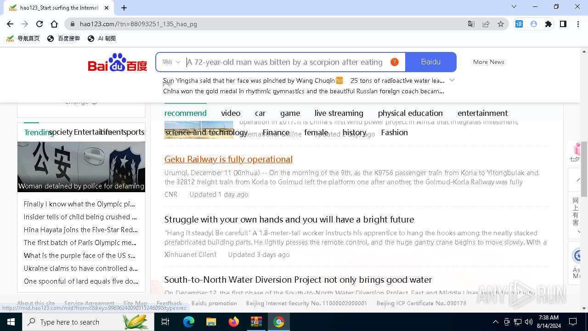Click the scroll-to-top arrow on right sidebar
588x331 pixels.
click(x=578, y=179)
